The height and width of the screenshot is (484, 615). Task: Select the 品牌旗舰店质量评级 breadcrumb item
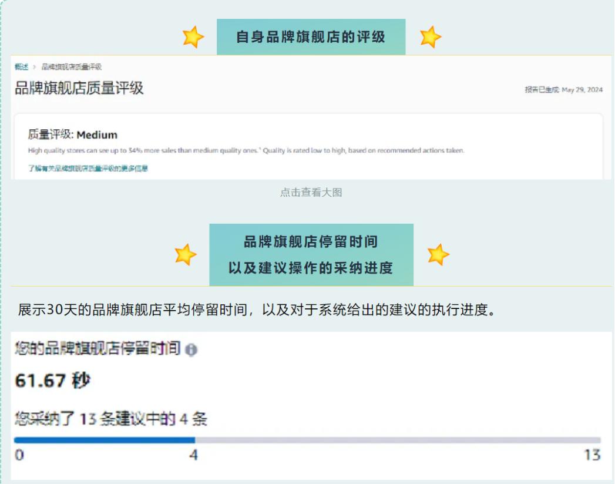point(72,67)
